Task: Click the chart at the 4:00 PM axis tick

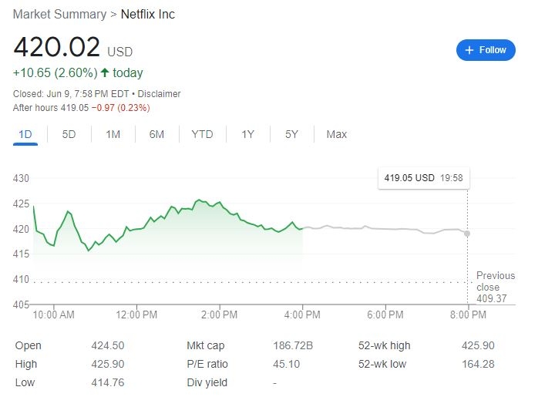Action: pos(302,304)
